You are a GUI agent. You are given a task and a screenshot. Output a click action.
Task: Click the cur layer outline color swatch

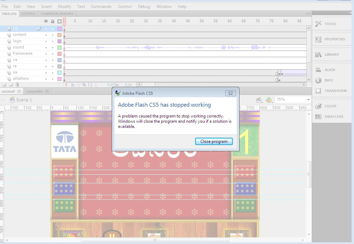click(x=59, y=29)
